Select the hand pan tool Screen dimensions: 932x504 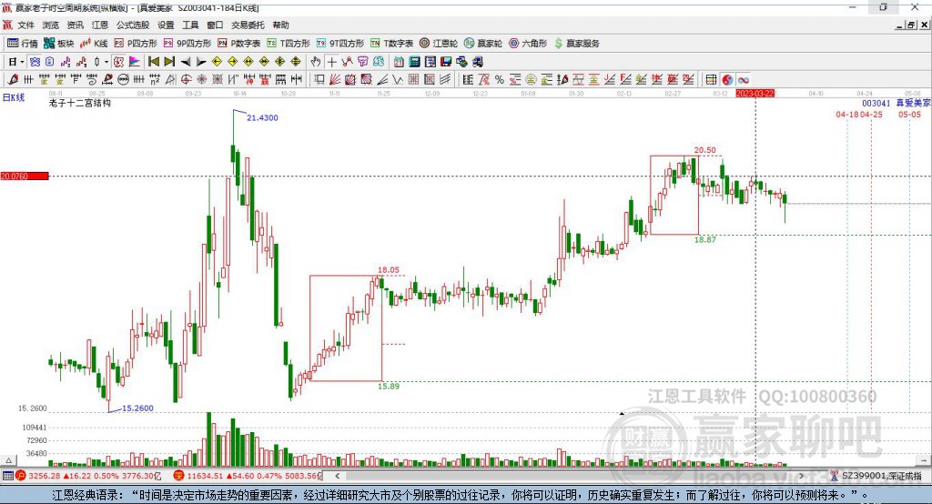coord(316,61)
